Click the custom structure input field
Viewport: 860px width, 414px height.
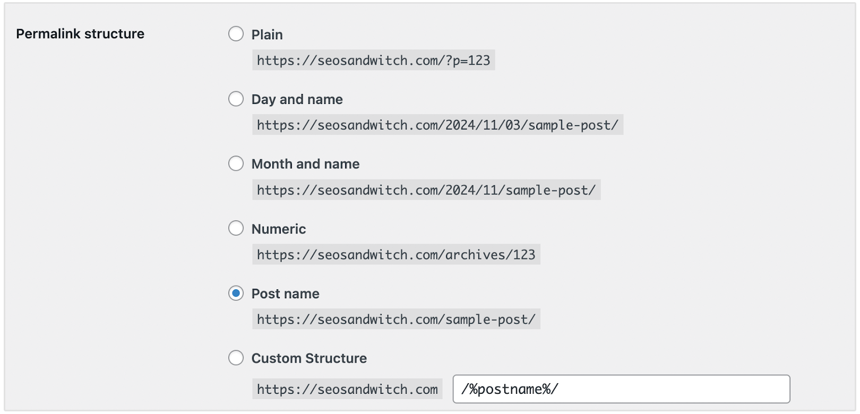(x=621, y=389)
